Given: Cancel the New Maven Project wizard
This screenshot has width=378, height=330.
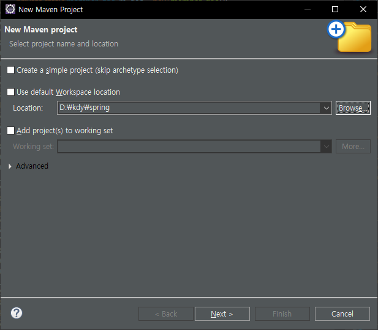Looking at the screenshot, I should pyautogui.click(x=342, y=313).
